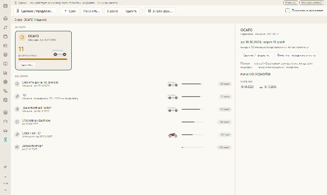Image resolution: width=327 pixels, height=195 pixels.
Task: Open settings gear at sidebar bottom
Action: click(x=5, y=167)
